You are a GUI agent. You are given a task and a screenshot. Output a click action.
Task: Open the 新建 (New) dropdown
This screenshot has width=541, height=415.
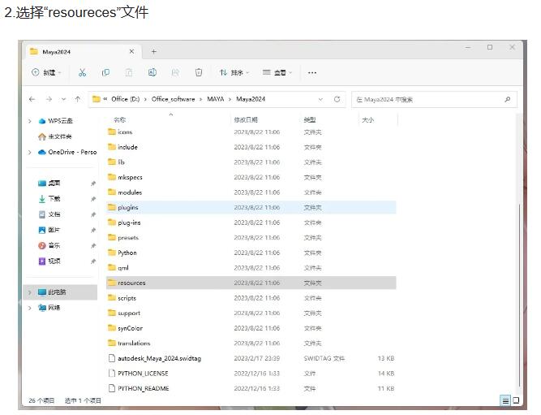pyautogui.click(x=46, y=73)
